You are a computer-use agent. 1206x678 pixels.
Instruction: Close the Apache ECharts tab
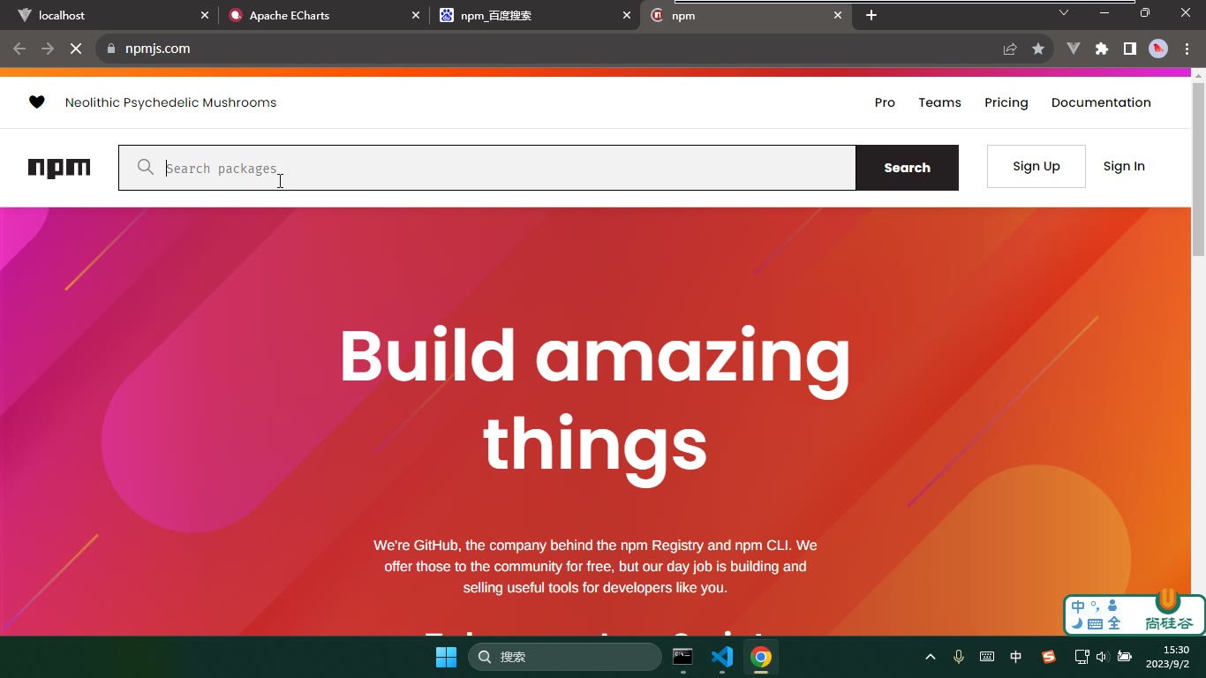416,15
